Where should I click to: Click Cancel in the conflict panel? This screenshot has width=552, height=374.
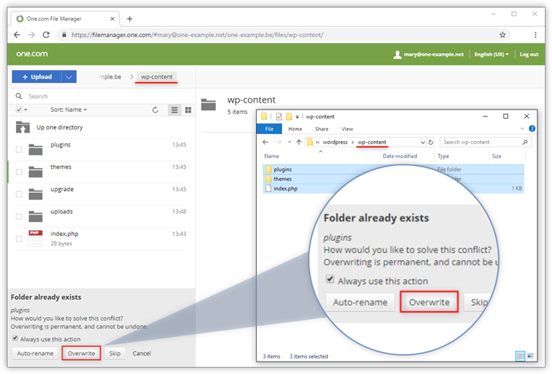(142, 353)
